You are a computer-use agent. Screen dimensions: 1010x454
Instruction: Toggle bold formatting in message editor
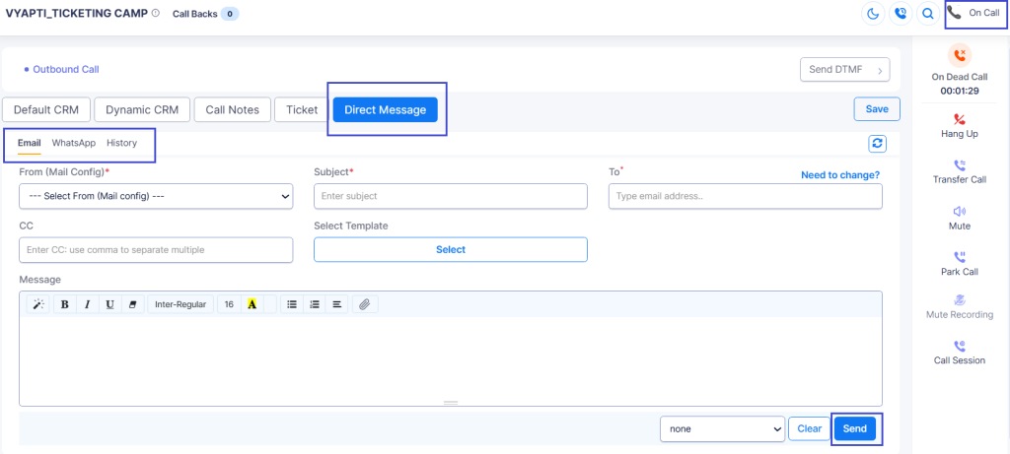point(64,304)
